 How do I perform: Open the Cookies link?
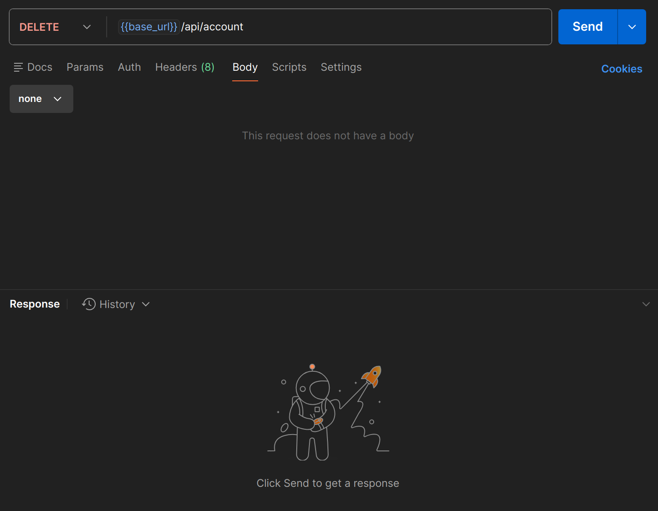[x=622, y=69]
